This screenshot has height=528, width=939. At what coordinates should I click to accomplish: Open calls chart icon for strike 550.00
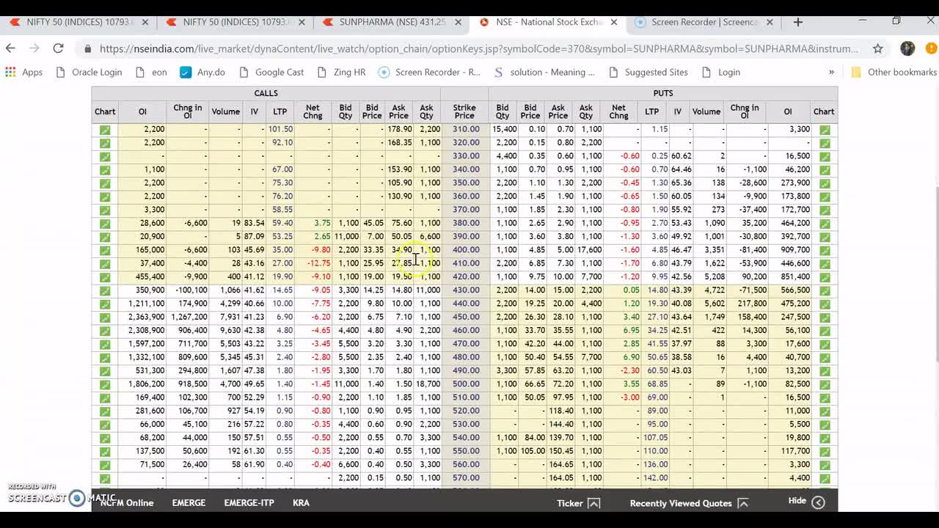click(105, 452)
